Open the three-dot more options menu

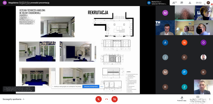pyautogui.click(x=210, y=99)
